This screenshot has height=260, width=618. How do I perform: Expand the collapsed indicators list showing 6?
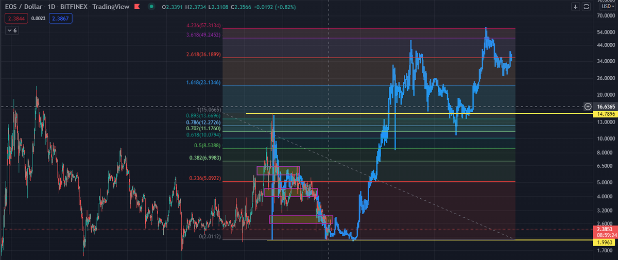(x=12, y=30)
